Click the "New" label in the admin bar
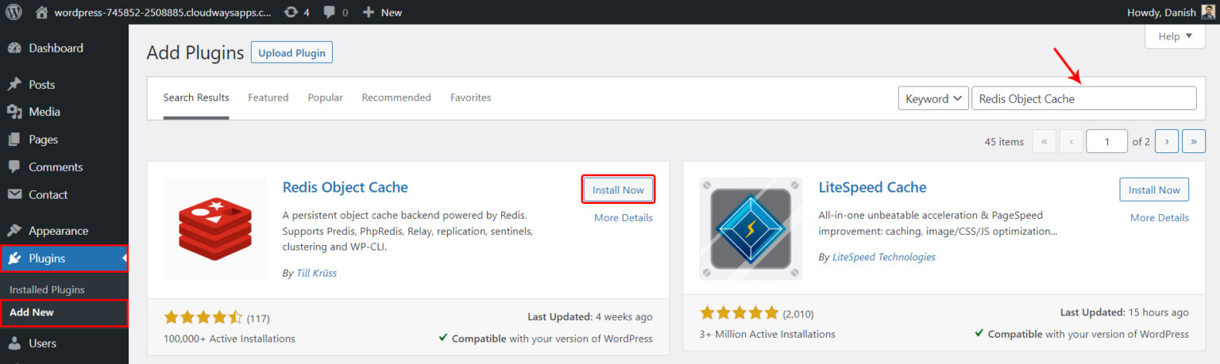Screen dimensions: 1220x364 392,12
